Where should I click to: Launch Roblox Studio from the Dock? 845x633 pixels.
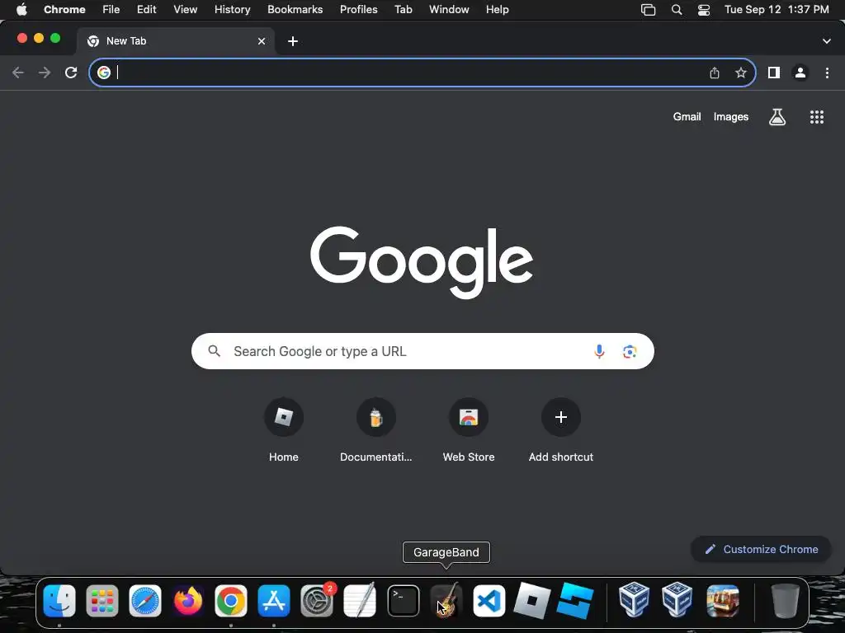575,601
